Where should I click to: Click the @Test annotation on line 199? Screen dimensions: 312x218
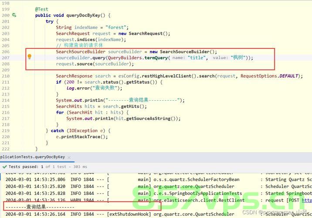(41, 9)
